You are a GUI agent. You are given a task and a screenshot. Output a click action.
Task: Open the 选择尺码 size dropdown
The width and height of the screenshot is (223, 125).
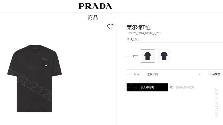pos(174,74)
